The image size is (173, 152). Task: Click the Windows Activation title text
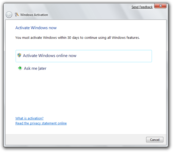tap(34, 15)
